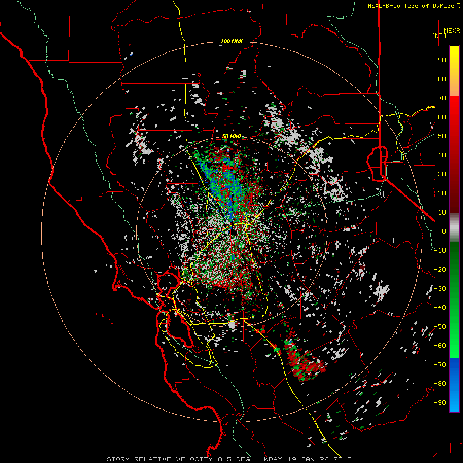Click the 30 value on velocity scale
463x463 pixels.
point(442,174)
